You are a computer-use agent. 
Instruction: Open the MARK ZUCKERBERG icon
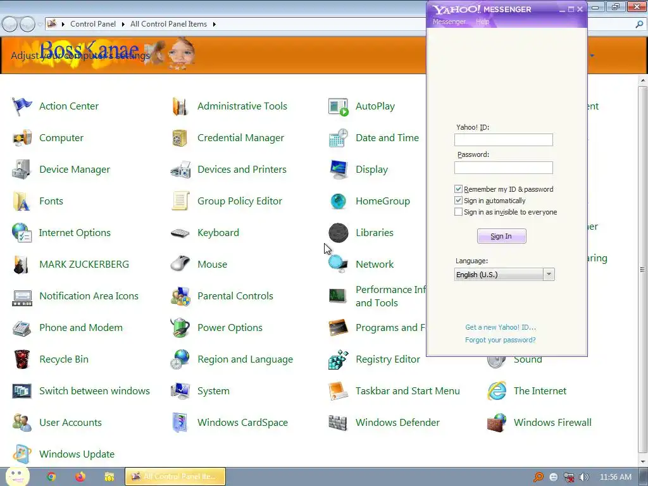click(x=21, y=265)
